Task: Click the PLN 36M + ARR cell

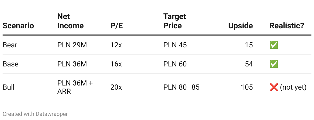Action: point(75,87)
